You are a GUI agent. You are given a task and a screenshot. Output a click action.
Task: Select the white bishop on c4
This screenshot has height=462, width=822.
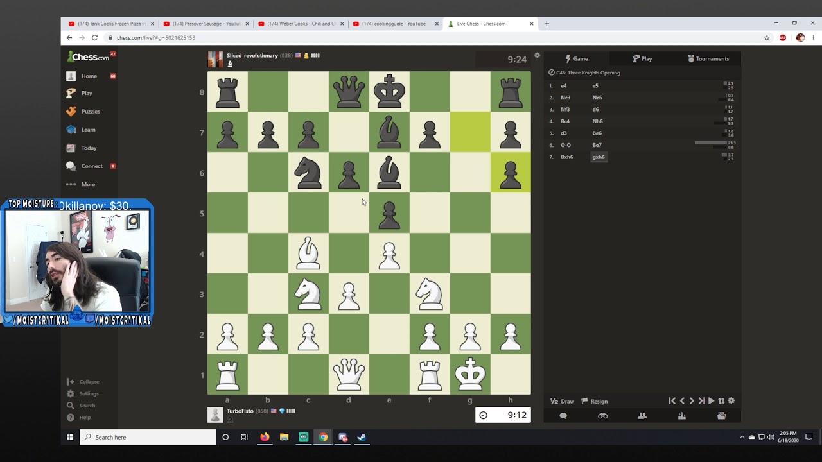pyautogui.click(x=308, y=253)
